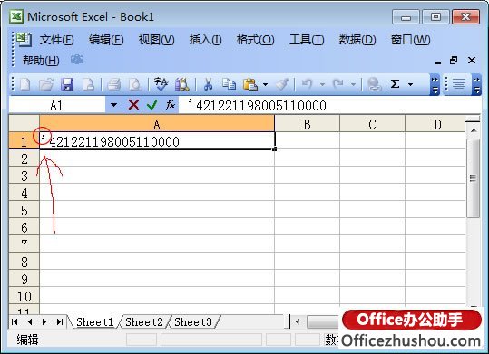489x354 pixels.
Task: Click the camera icon beside Help menu
Action: click(77, 60)
